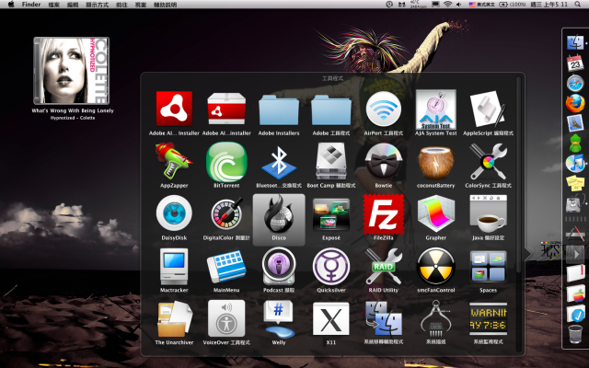Image resolution: width=589 pixels, height=368 pixels.
Task: Open BitTorrent from the stack
Action: tap(226, 162)
